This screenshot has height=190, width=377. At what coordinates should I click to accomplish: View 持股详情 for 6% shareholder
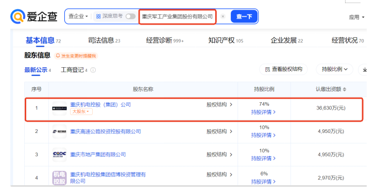pyautogui.click(x=263, y=182)
